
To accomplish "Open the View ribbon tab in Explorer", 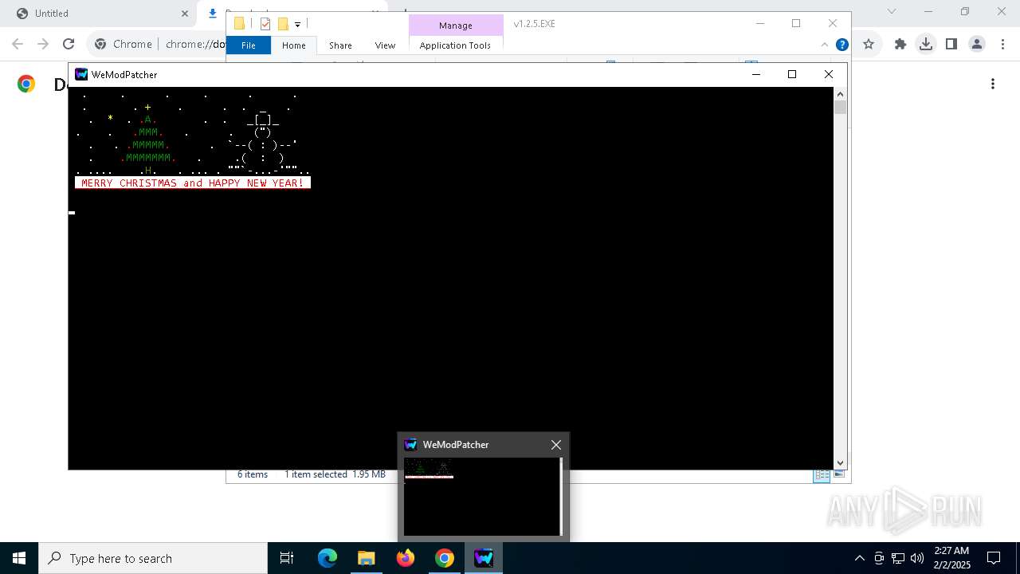I will point(385,45).
